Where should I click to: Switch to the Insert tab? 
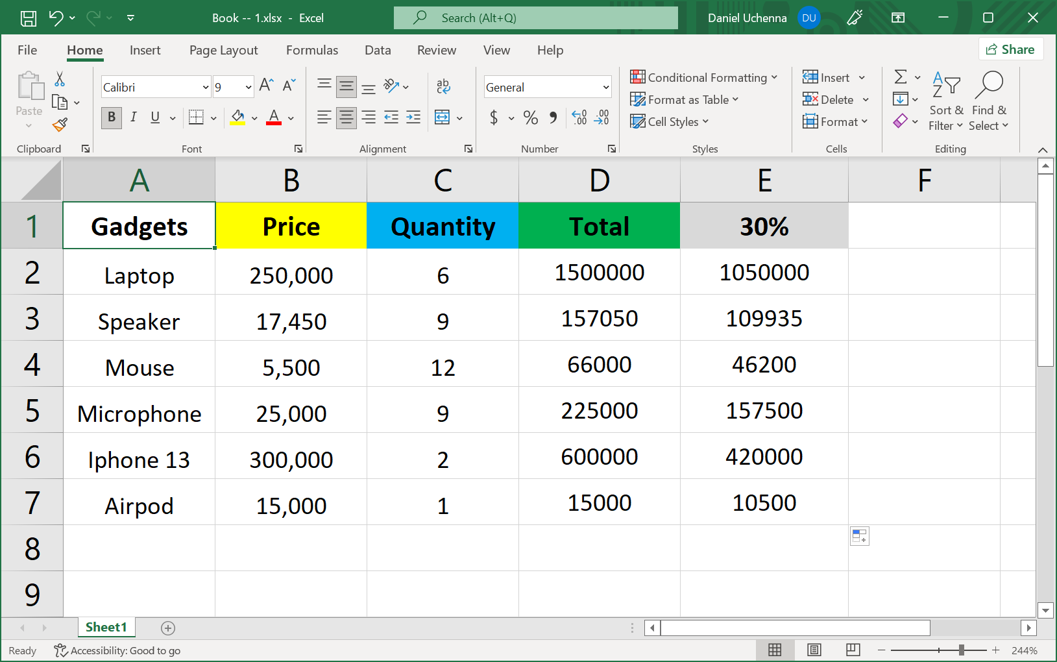pos(145,50)
